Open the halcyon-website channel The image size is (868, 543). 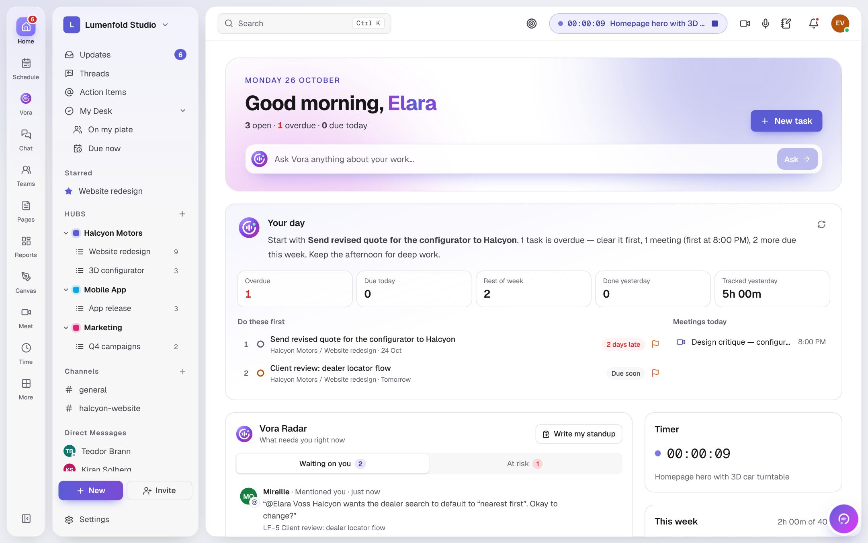tap(125, 408)
